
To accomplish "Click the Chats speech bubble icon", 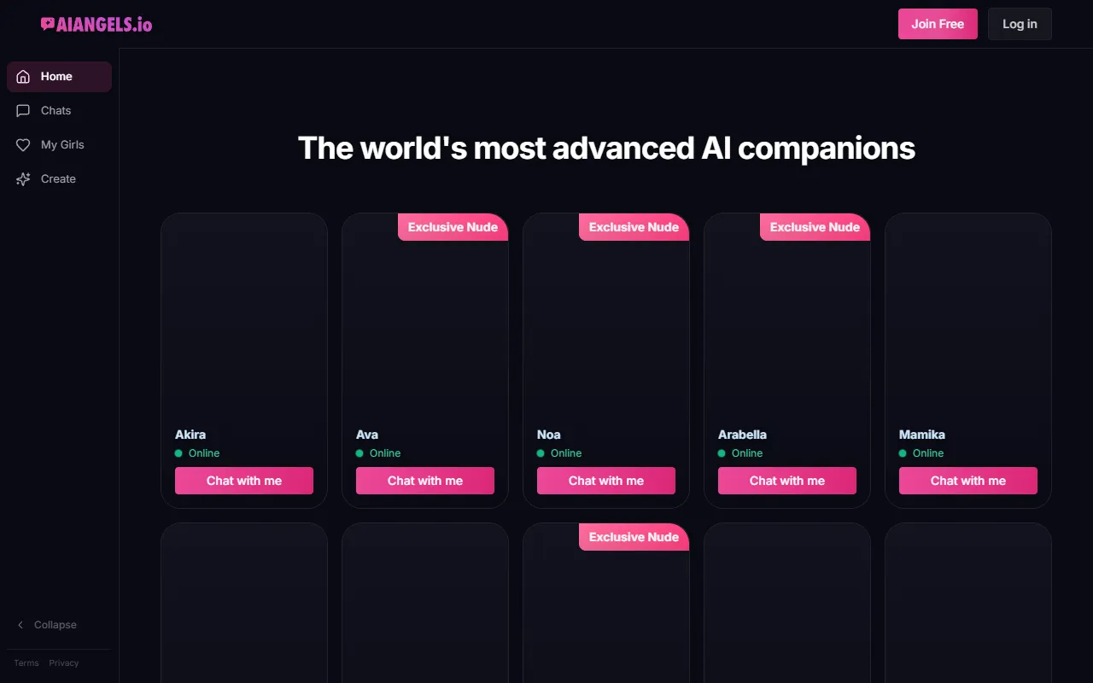I will coord(23,111).
